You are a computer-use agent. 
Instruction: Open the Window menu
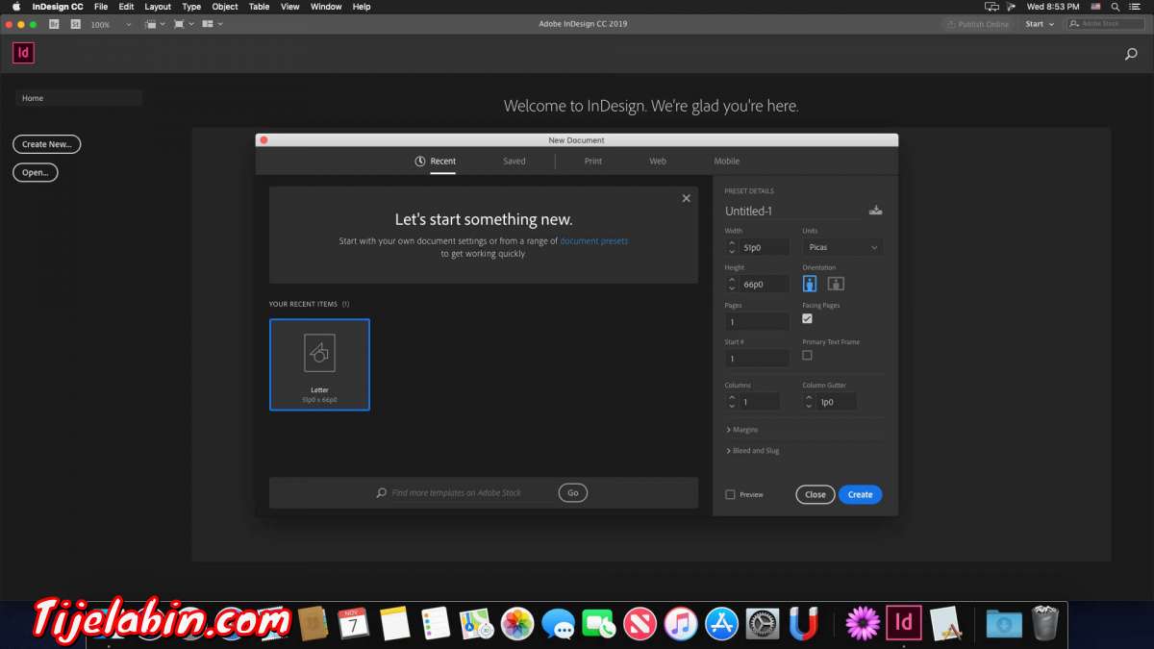(x=325, y=7)
